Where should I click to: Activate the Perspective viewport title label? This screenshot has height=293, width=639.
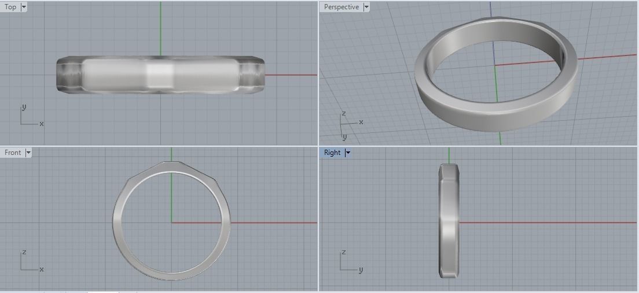(341, 7)
